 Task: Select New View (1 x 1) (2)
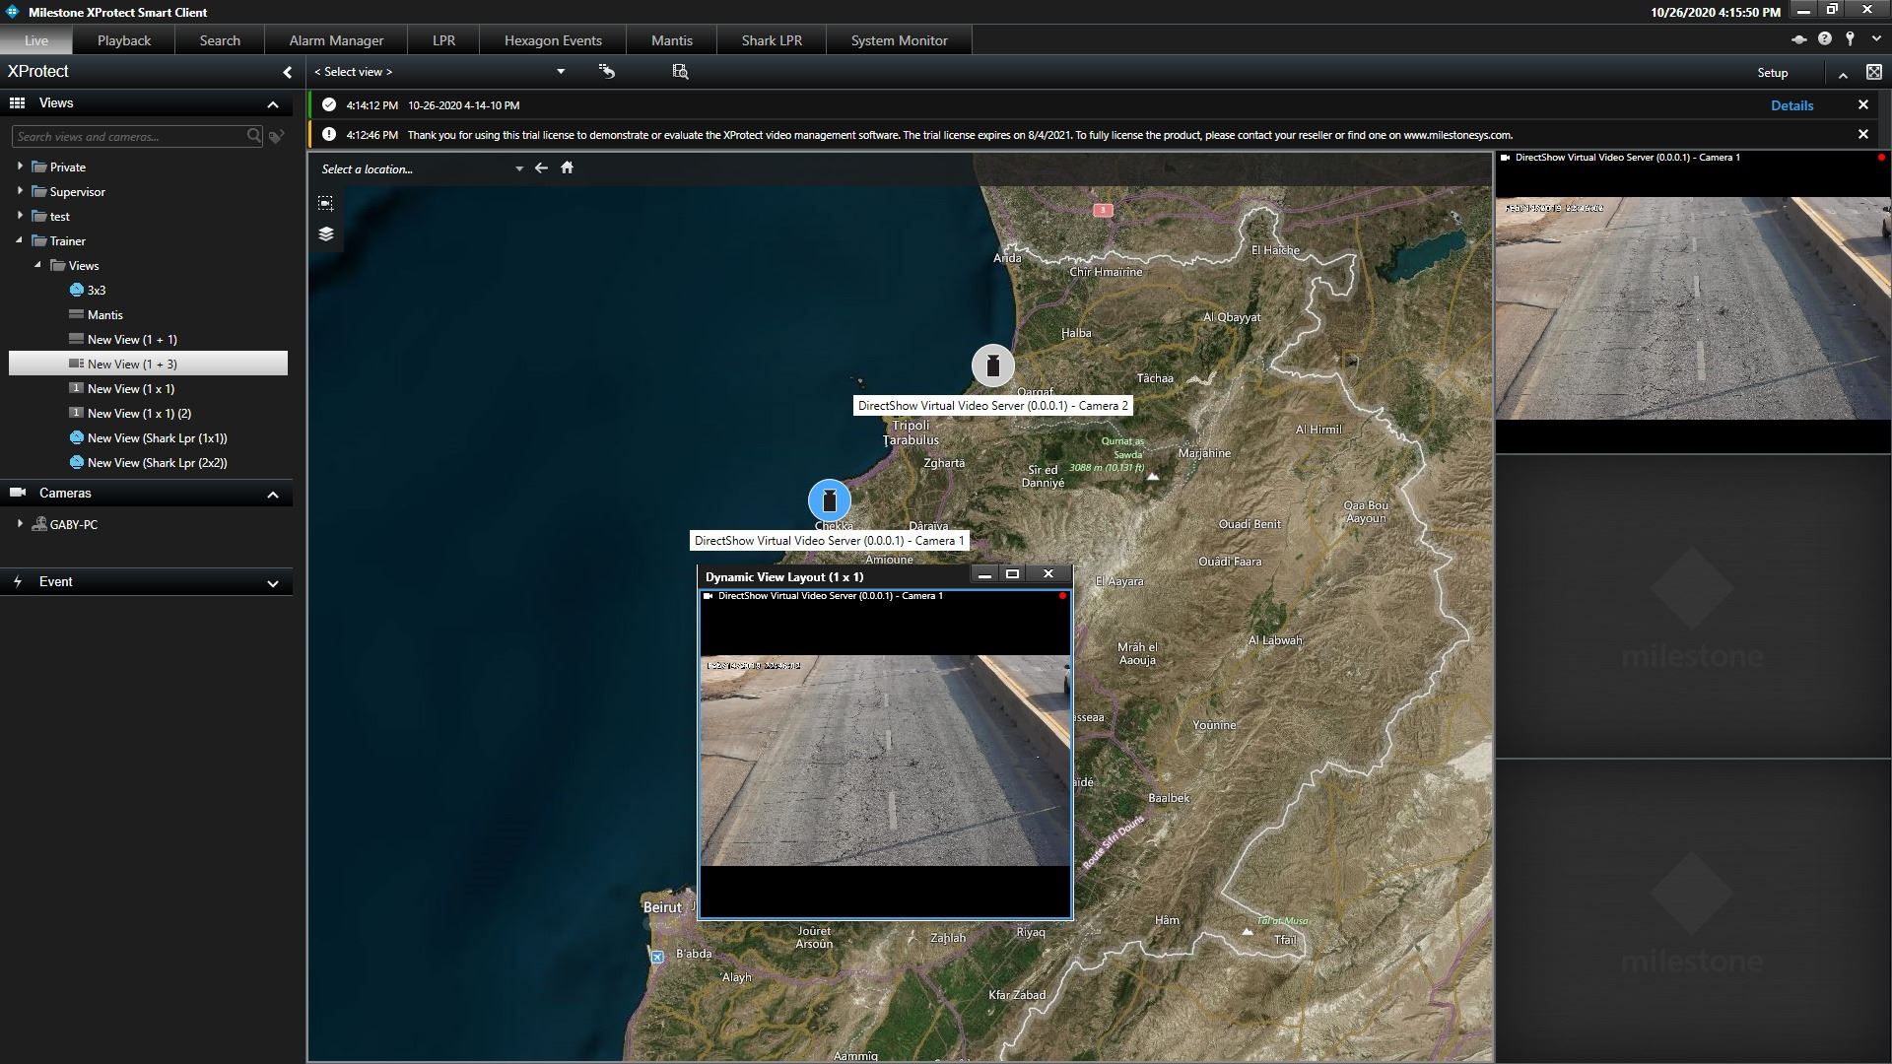click(139, 414)
